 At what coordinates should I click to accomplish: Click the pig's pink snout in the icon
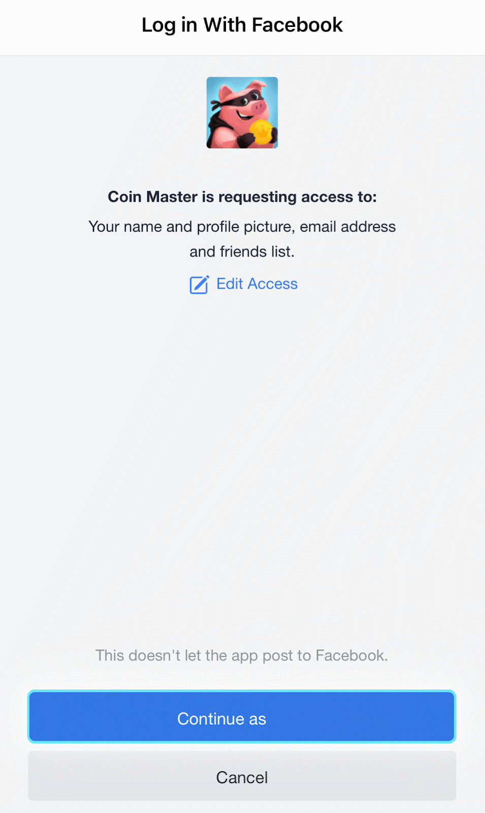pos(258,107)
